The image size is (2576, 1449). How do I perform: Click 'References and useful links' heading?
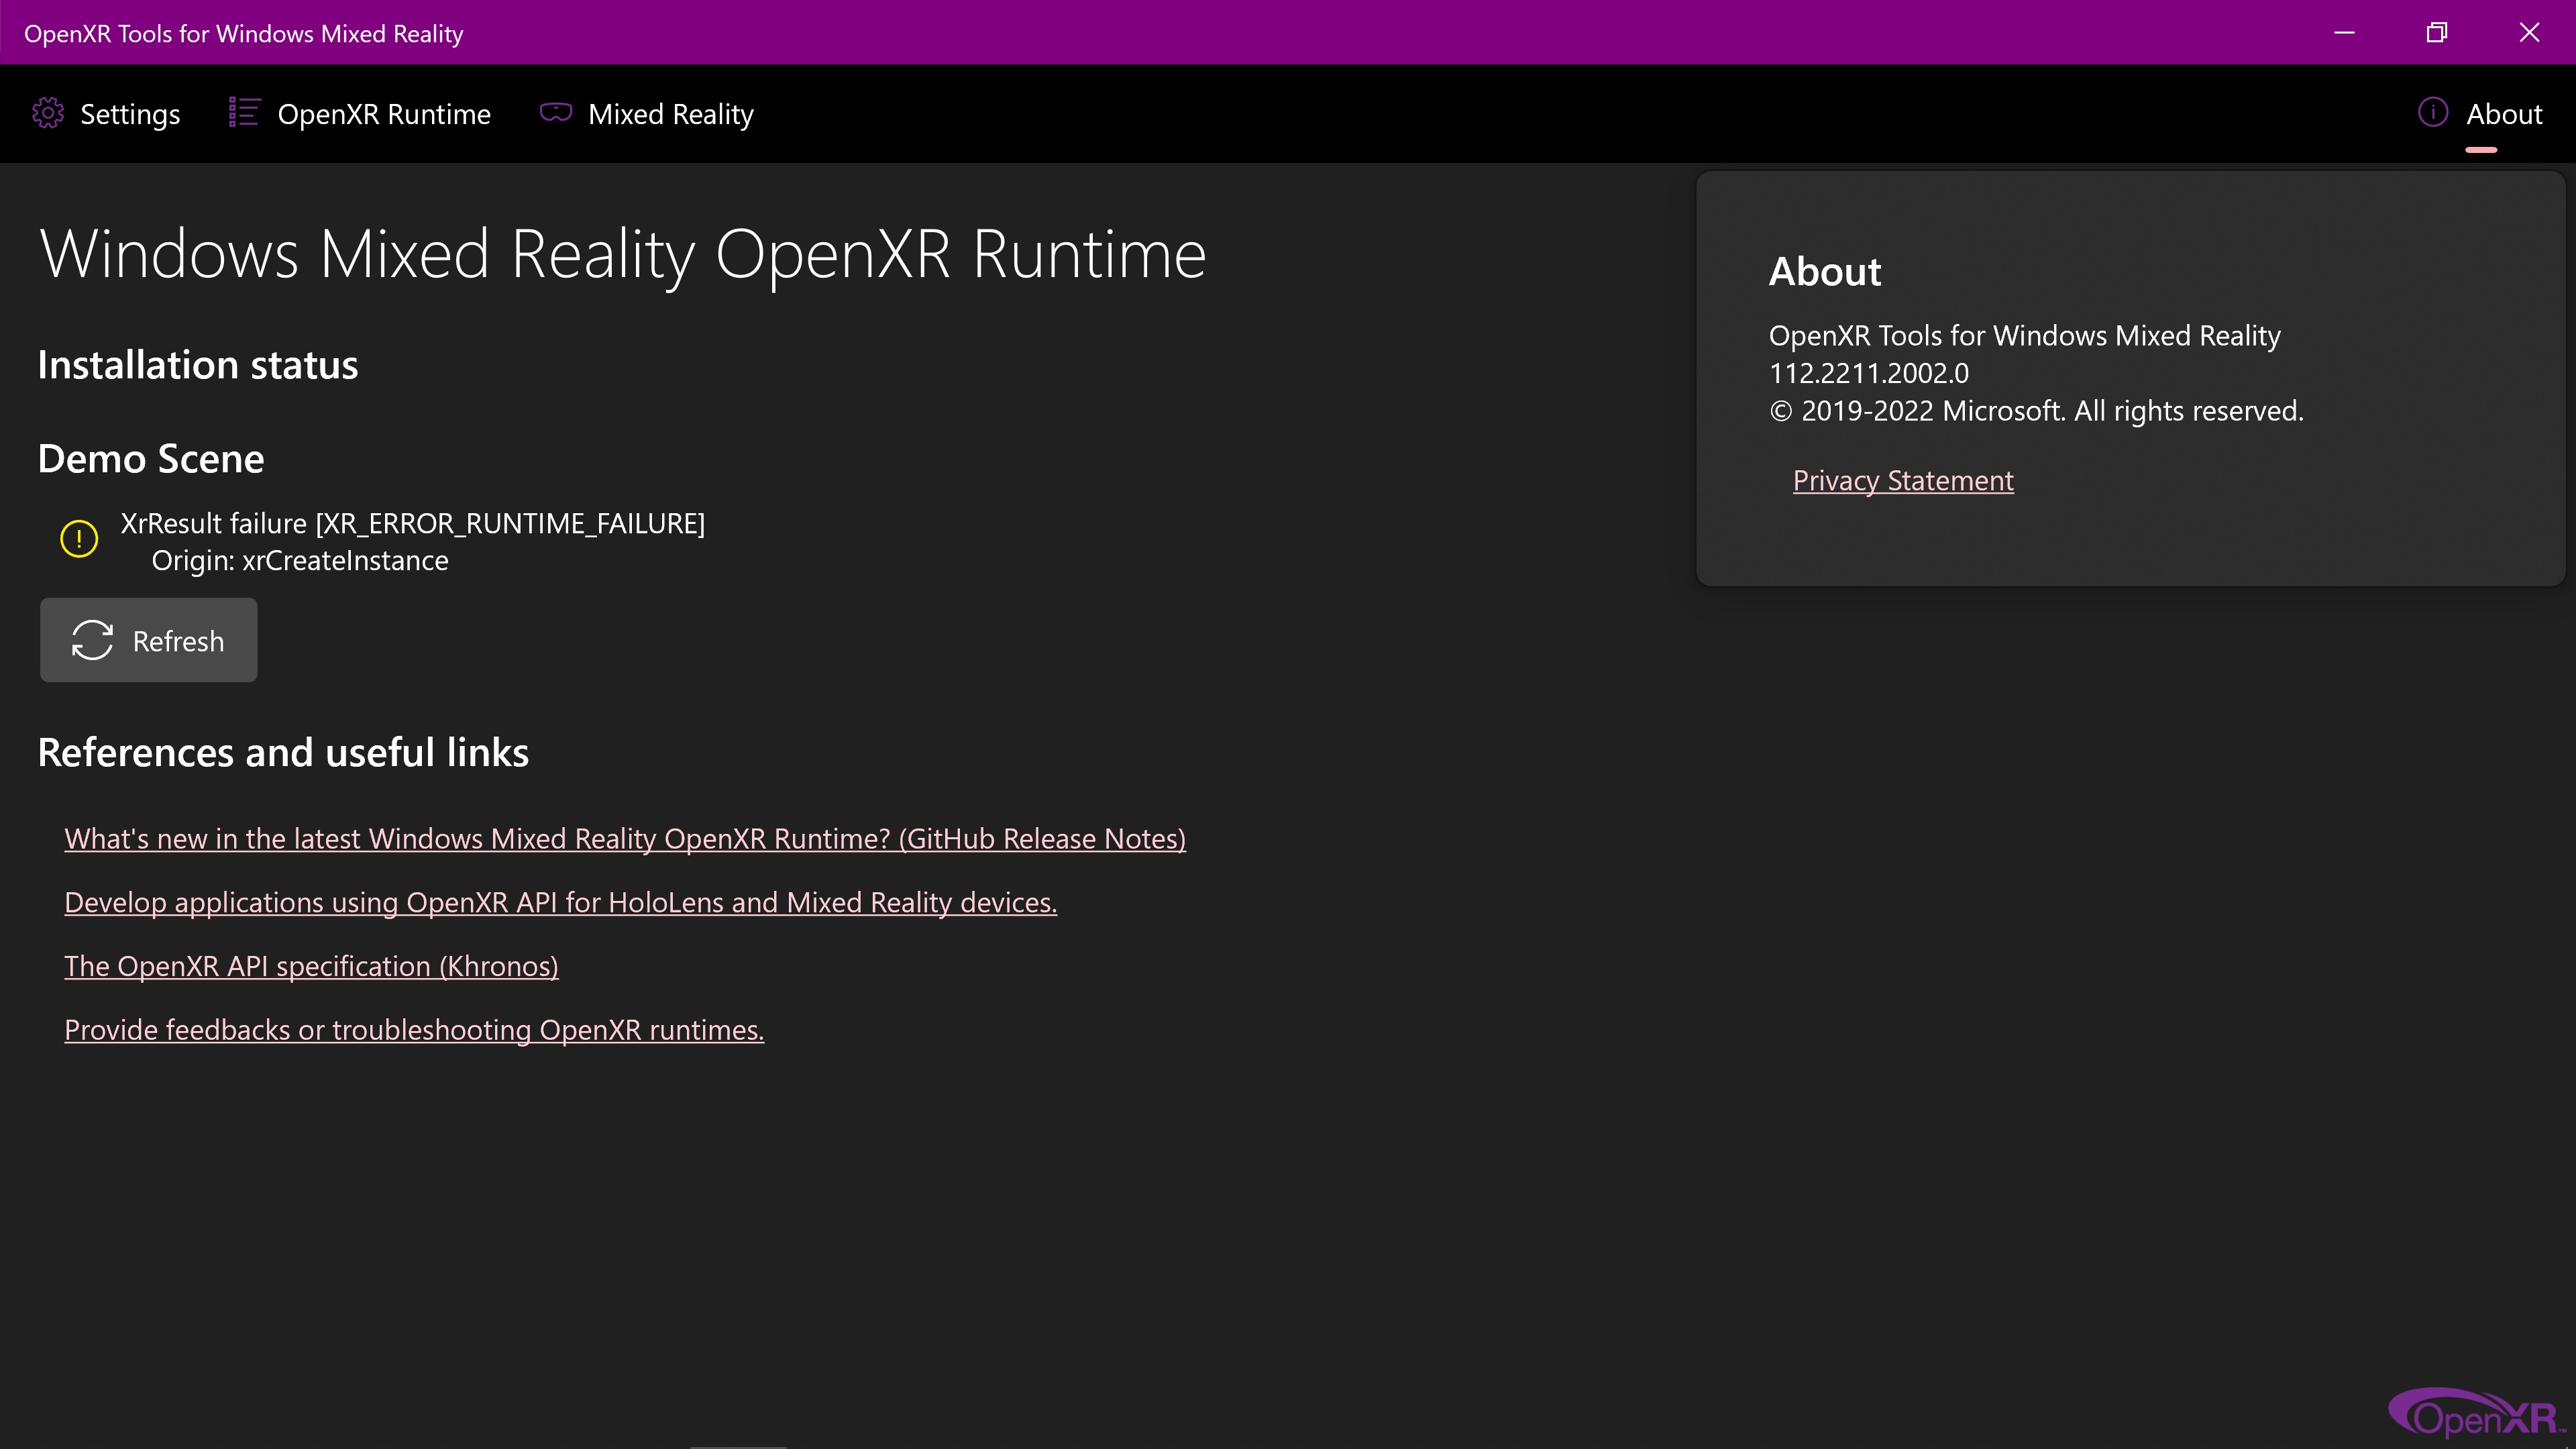point(283,753)
